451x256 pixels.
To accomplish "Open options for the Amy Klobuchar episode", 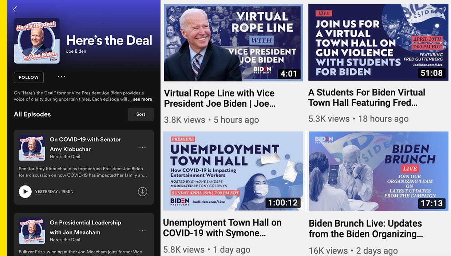I will click(x=142, y=148).
